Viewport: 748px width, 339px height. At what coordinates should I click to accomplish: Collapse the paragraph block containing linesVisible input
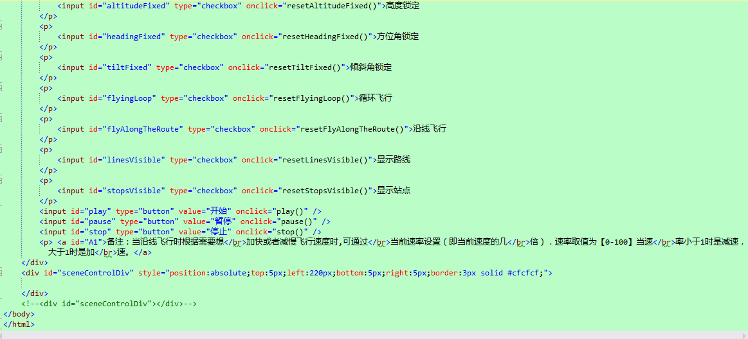(x=1, y=150)
